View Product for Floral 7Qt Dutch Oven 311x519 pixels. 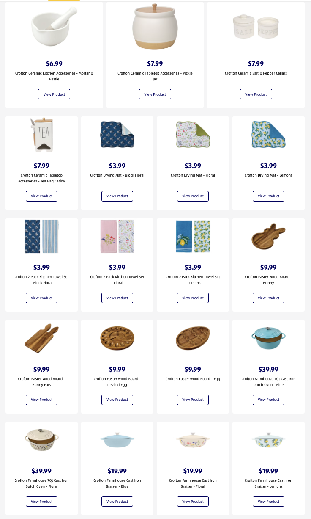click(41, 502)
